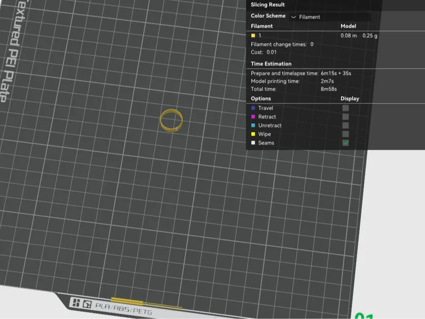
Task: Click the cyan Unretract color swatch
Action: click(x=253, y=125)
